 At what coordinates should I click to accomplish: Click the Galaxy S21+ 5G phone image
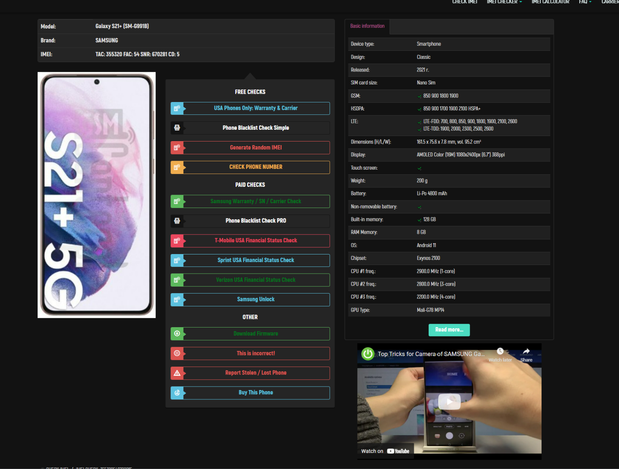[97, 195]
